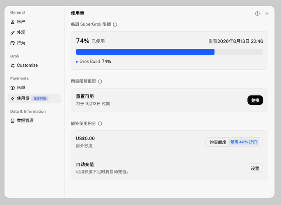Click the help question-mark icon
The height and width of the screenshot is (205, 281).
257,14
